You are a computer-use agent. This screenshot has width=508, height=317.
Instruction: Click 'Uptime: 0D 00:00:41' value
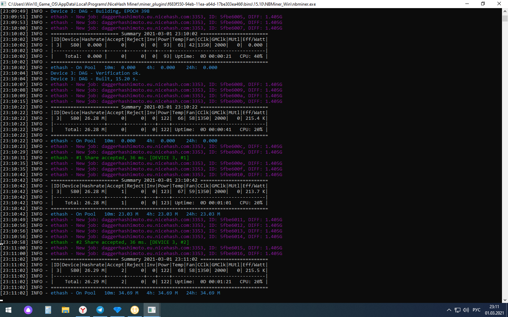point(203,130)
